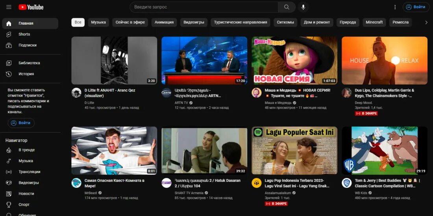Open MrBeast quest room video thumbnail

click(x=114, y=151)
